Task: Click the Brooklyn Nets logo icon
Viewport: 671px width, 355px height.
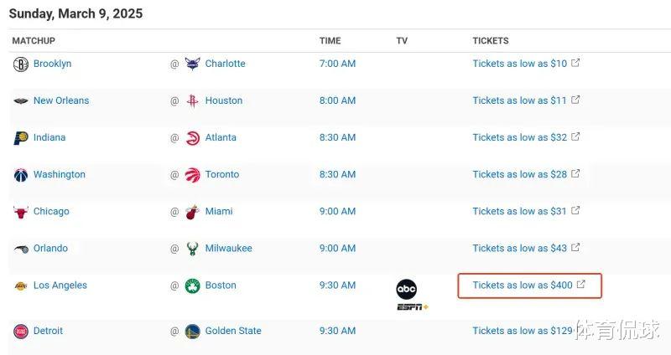Action: coord(21,64)
